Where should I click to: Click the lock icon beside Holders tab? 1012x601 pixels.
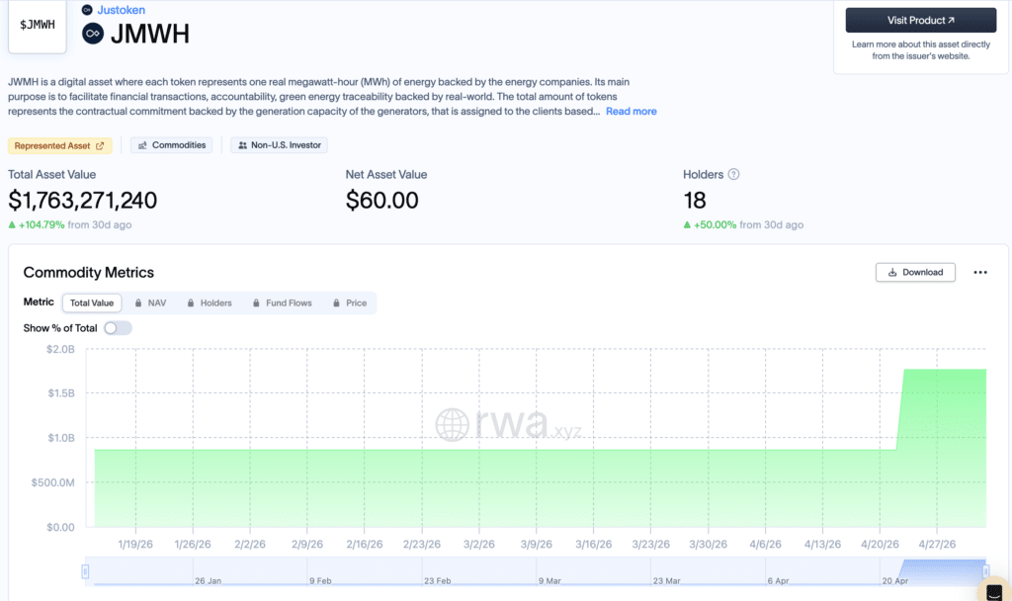191,302
